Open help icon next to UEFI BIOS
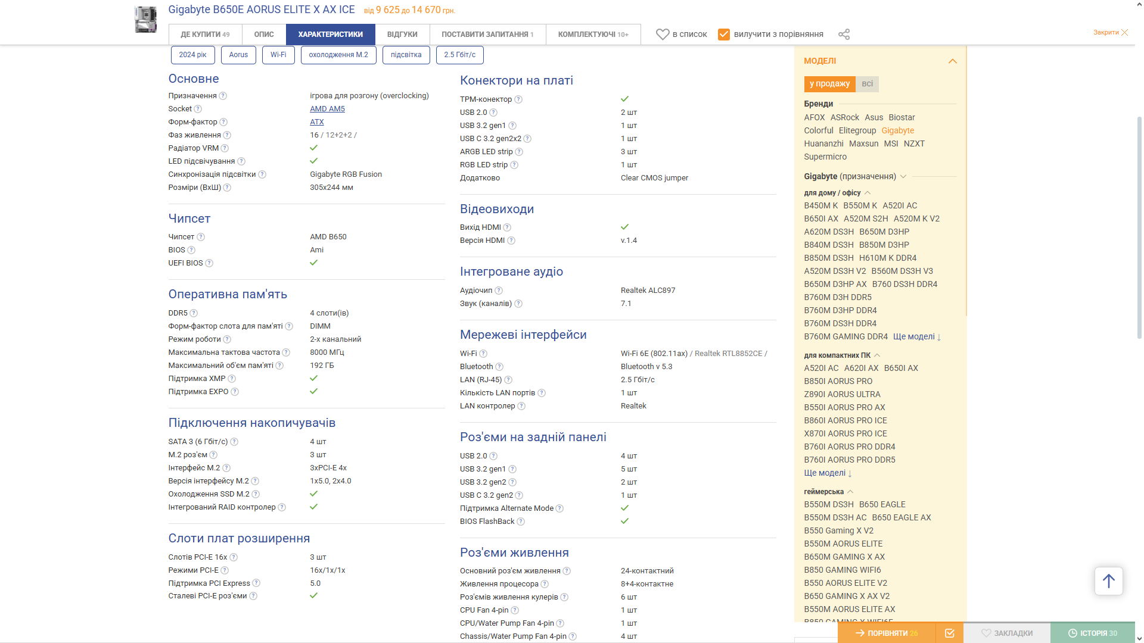Viewport: 1144px width, 643px height. (209, 263)
